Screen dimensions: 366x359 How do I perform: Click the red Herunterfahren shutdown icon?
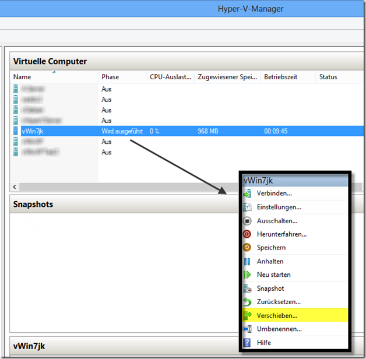[x=247, y=234]
